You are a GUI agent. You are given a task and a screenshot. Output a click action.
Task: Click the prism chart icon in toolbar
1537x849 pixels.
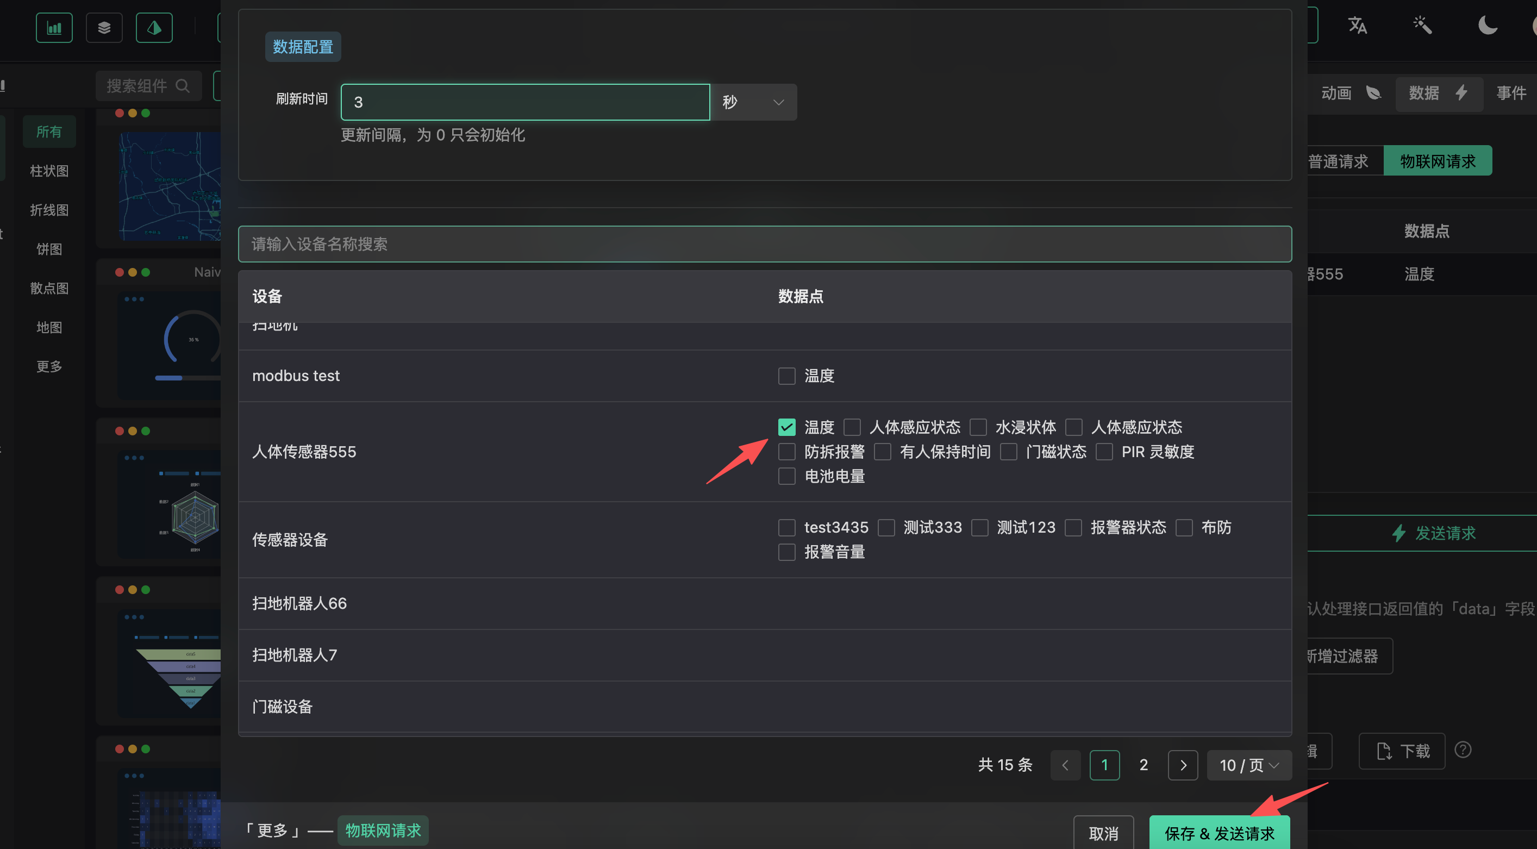(154, 28)
